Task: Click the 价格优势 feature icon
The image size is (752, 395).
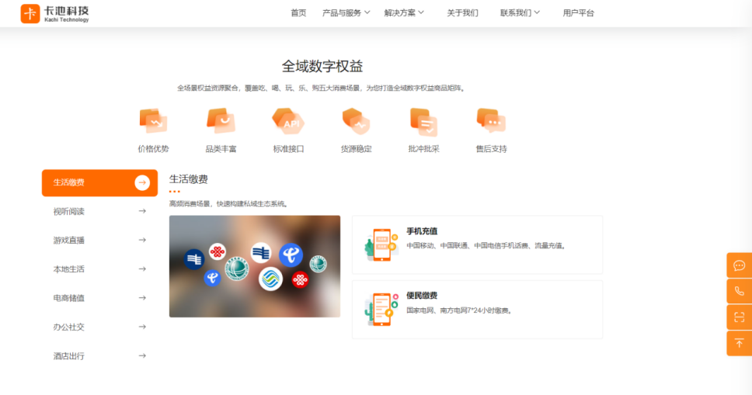Action: [153, 121]
